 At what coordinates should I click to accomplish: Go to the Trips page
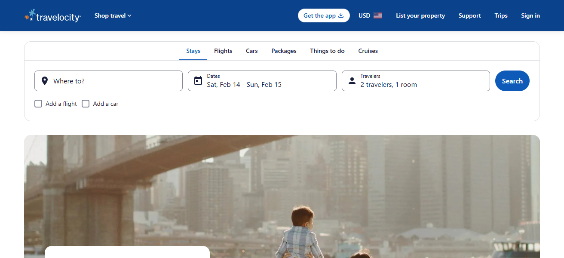(x=501, y=15)
